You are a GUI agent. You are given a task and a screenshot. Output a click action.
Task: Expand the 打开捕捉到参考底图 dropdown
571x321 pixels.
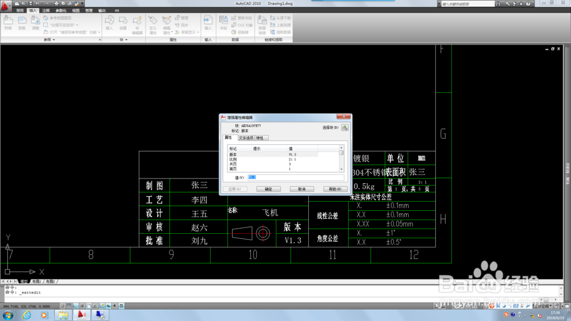tap(99, 32)
